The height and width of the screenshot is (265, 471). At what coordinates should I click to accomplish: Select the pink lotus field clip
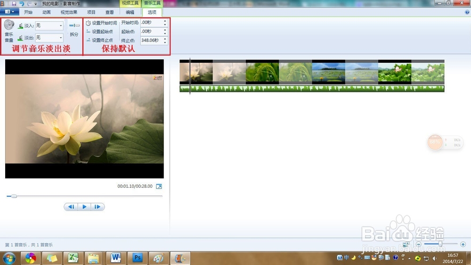(x=394, y=72)
